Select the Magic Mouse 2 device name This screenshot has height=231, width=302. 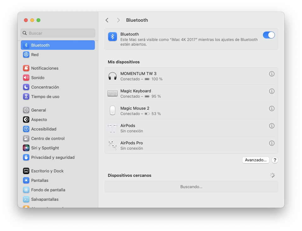click(x=135, y=108)
